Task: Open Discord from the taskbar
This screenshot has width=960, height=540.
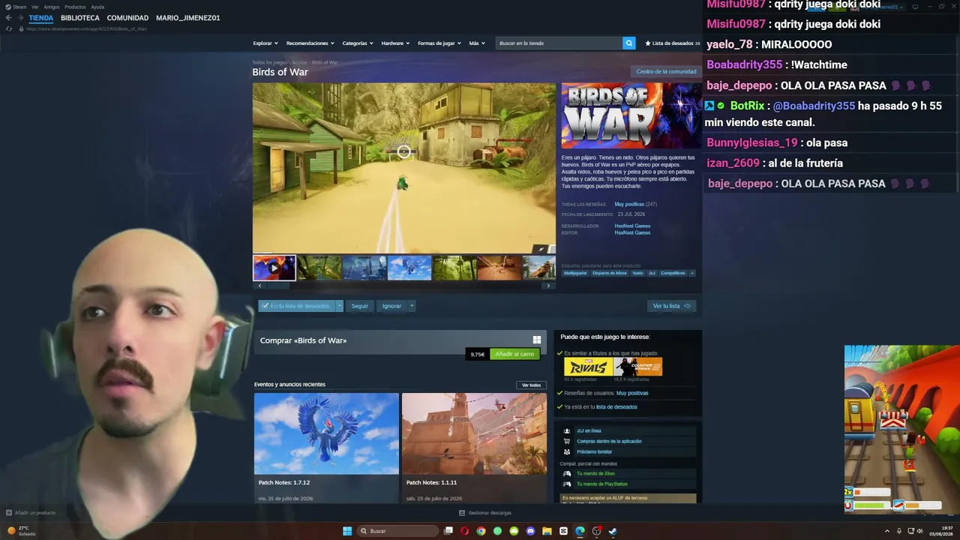Action: click(530, 531)
